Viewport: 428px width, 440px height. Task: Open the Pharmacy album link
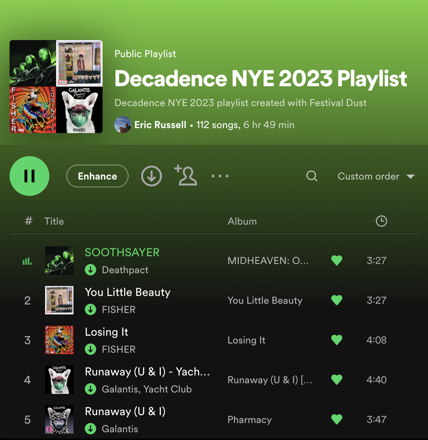tap(250, 420)
